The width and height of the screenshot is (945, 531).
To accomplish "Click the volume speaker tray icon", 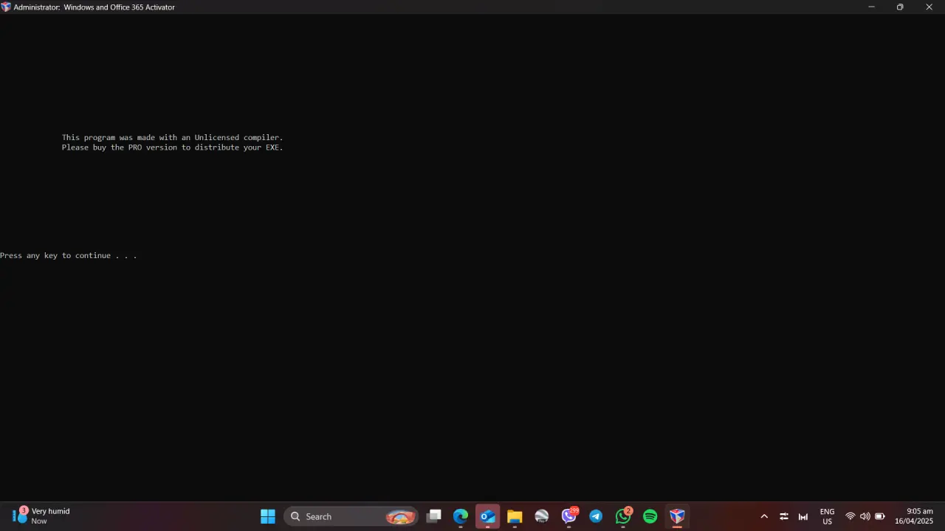I will click(865, 516).
